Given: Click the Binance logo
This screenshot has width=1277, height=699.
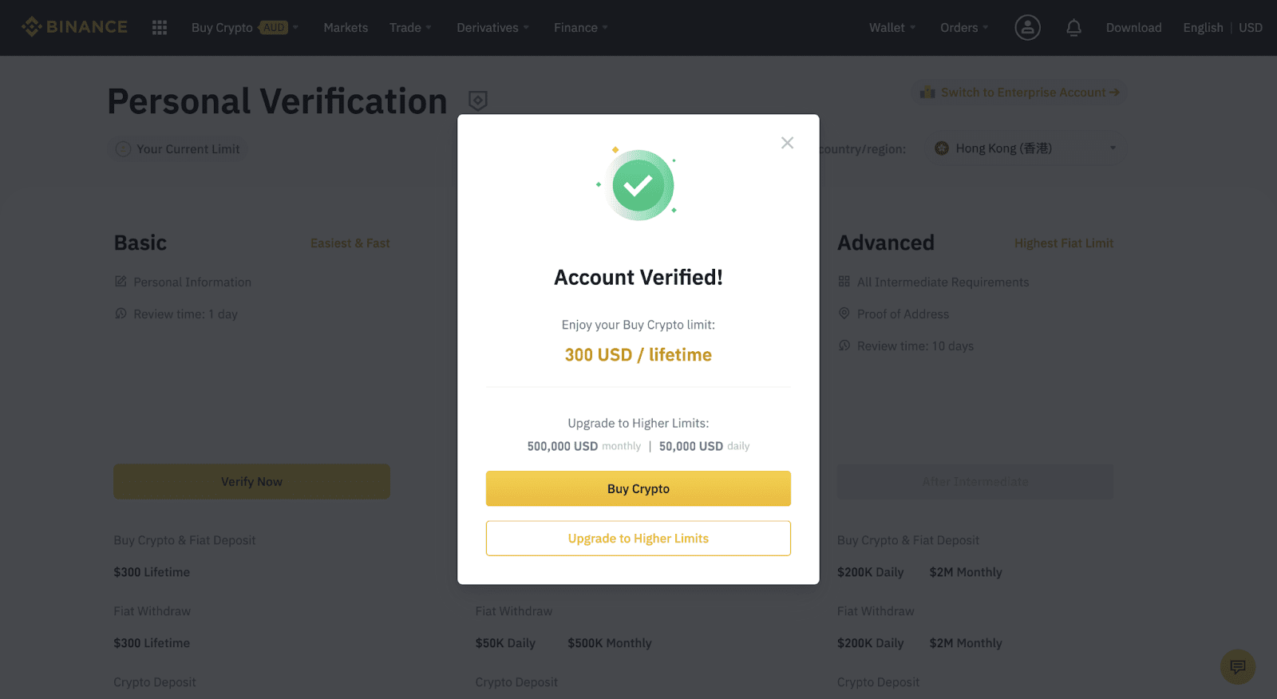Looking at the screenshot, I should pyautogui.click(x=74, y=27).
